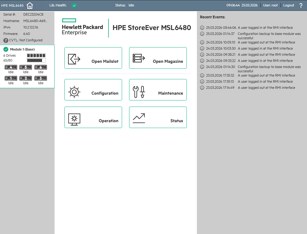Select drive 6 icon in Module 1
The width and height of the screenshot is (307, 234).
pos(40,67)
